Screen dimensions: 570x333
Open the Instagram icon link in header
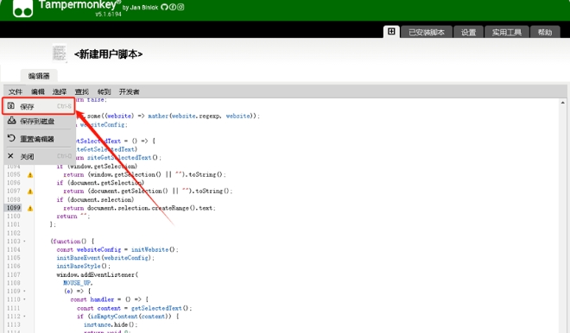pos(180,7)
